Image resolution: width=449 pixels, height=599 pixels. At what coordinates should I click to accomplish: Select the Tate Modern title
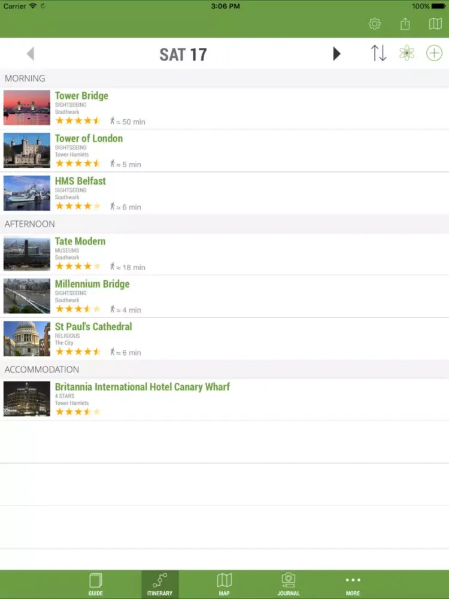tap(80, 241)
